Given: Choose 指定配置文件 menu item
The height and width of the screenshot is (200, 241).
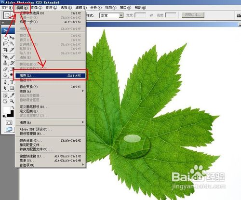Looking at the screenshot, I should [x=51, y=145].
